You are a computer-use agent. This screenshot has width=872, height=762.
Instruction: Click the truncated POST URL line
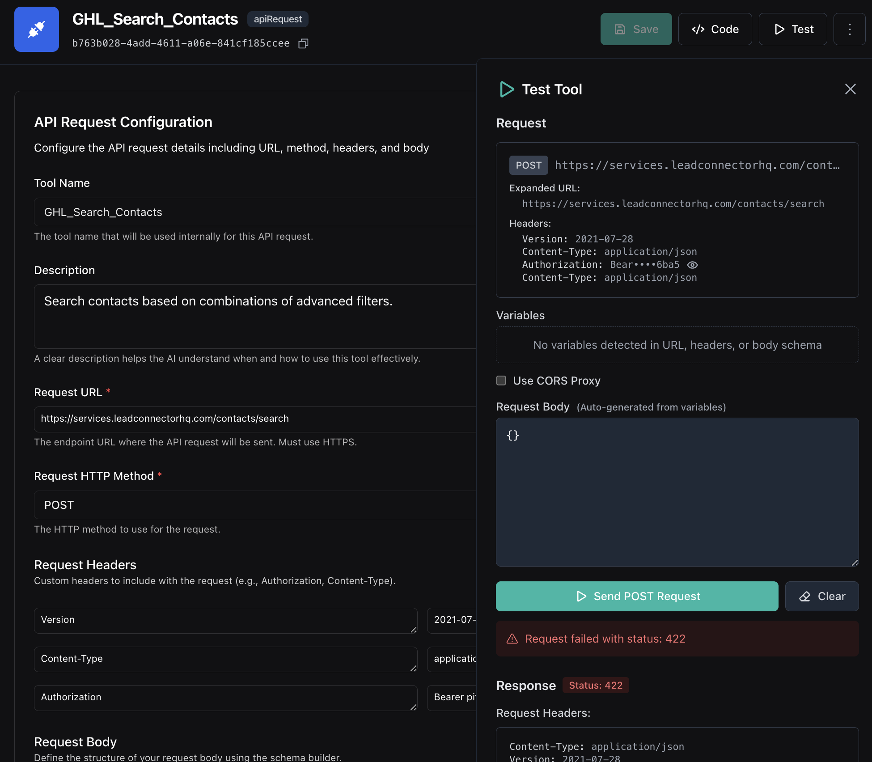pyautogui.click(x=697, y=165)
